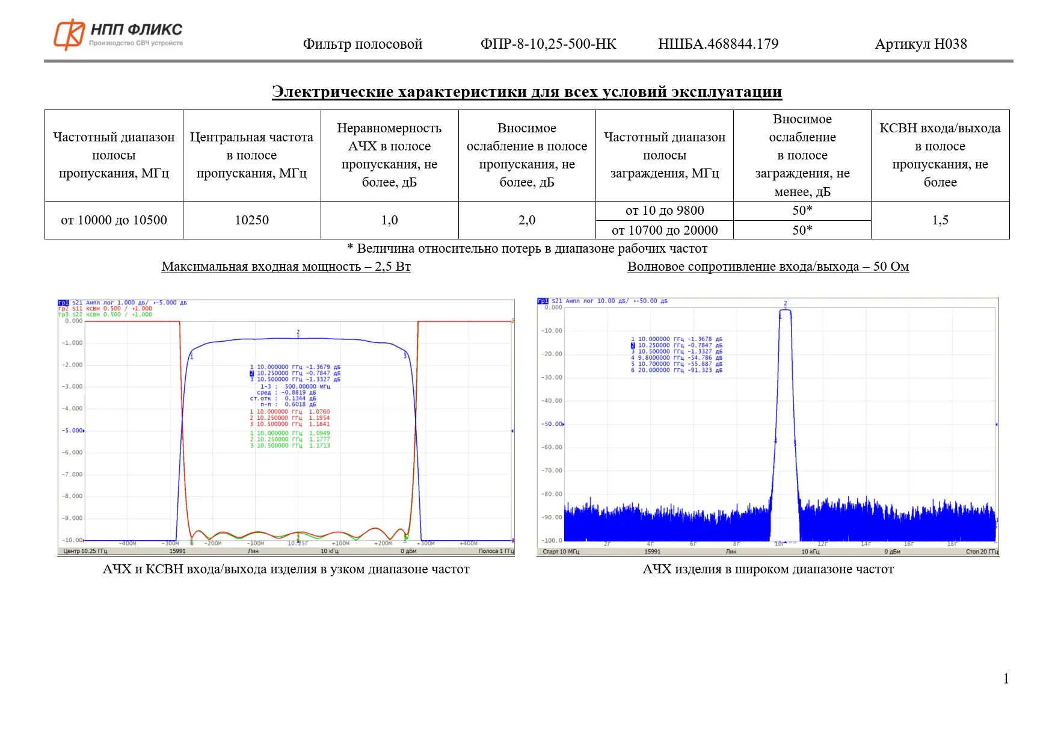1055x746 pixels.
Task: Click the KСВН value cell '1,5'
Action: point(940,220)
